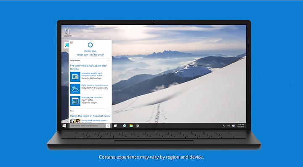This screenshot has height=167, width=303.
Task: Click the microphone icon in search box
Action: [108, 125]
